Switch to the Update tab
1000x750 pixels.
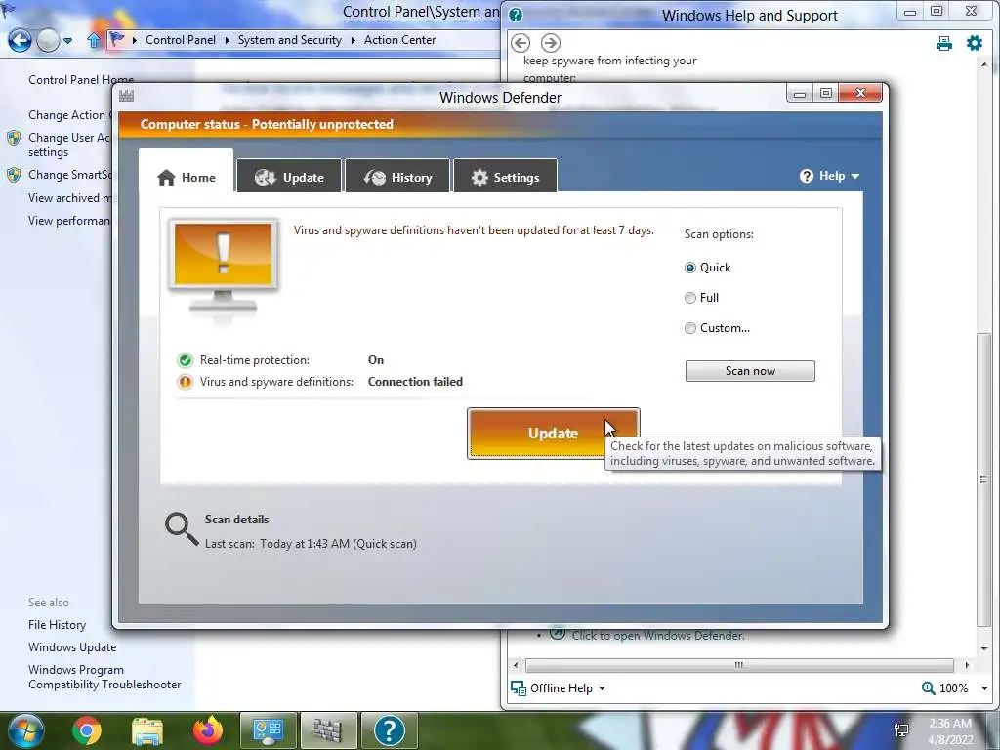coord(289,177)
